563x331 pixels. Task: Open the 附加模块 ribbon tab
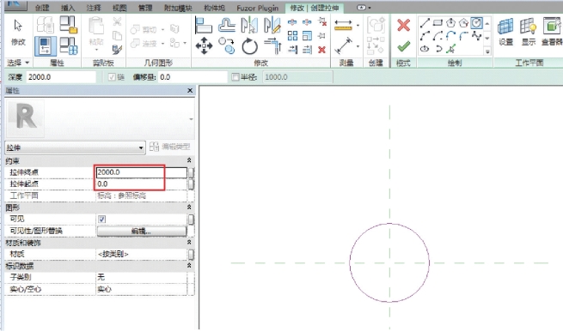(178, 8)
